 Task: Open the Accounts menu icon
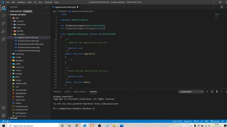(x=4, y=108)
